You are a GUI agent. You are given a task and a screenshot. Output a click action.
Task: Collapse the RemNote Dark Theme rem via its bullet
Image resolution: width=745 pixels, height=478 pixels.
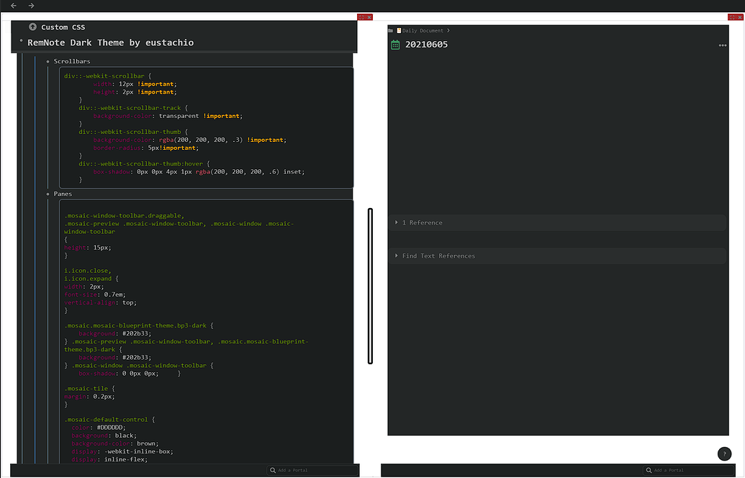click(20, 42)
